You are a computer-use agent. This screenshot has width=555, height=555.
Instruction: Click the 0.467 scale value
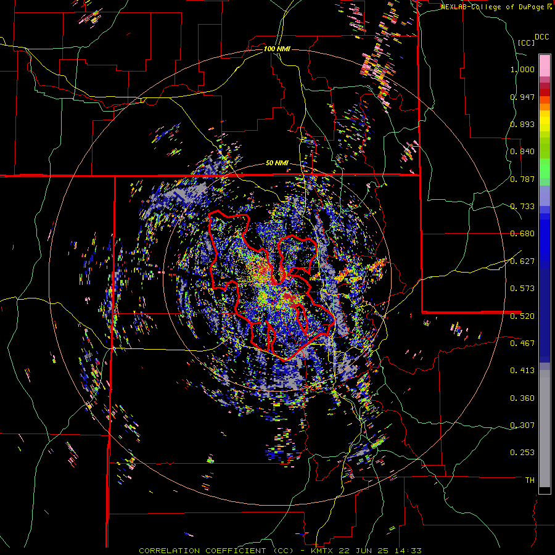tap(522, 343)
